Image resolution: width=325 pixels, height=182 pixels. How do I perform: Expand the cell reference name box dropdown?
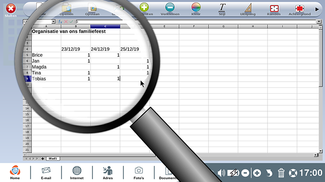(x=53, y=21)
